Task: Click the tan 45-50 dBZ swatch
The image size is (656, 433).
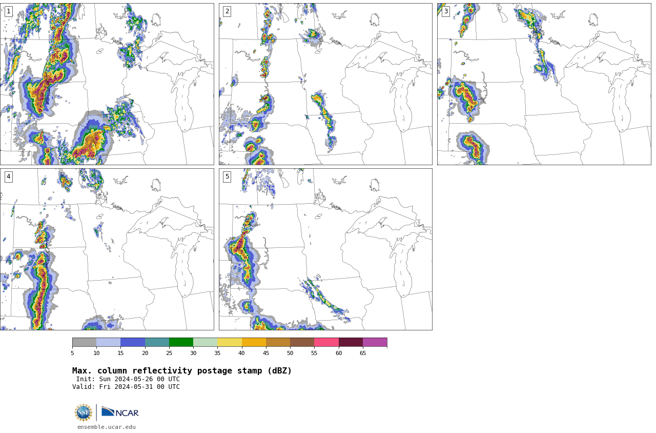Action: (x=278, y=342)
